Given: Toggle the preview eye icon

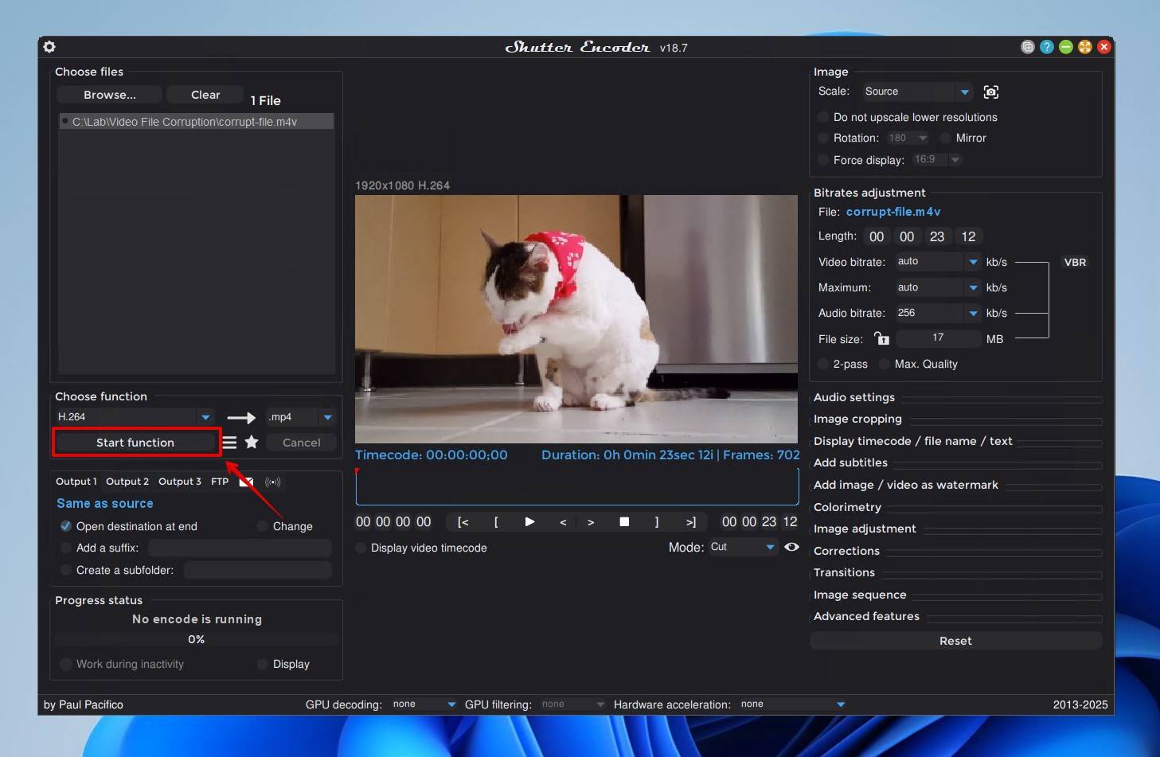Looking at the screenshot, I should 791,547.
